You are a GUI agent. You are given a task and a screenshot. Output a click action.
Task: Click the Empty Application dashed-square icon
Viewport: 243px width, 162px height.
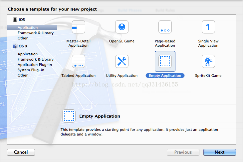165,61
